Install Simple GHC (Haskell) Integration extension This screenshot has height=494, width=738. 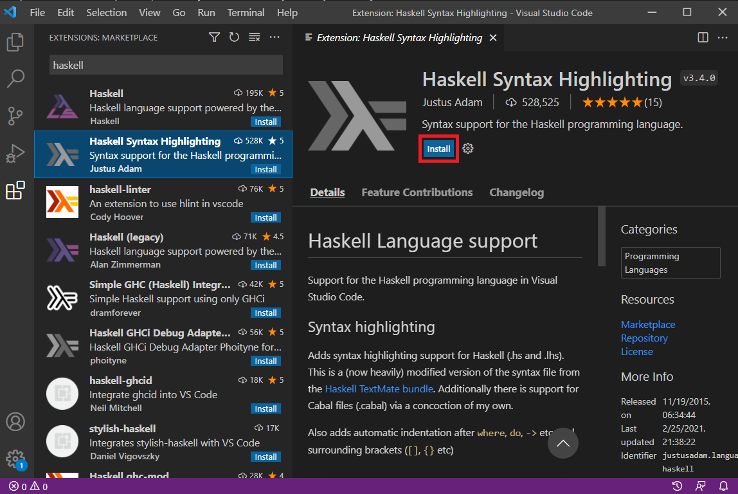pyautogui.click(x=265, y=313)
